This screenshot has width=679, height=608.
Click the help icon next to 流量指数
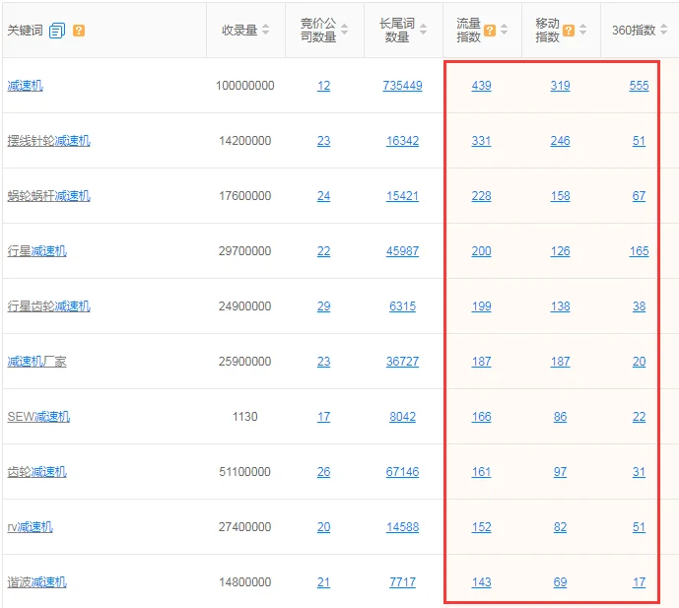pos(490,31)
